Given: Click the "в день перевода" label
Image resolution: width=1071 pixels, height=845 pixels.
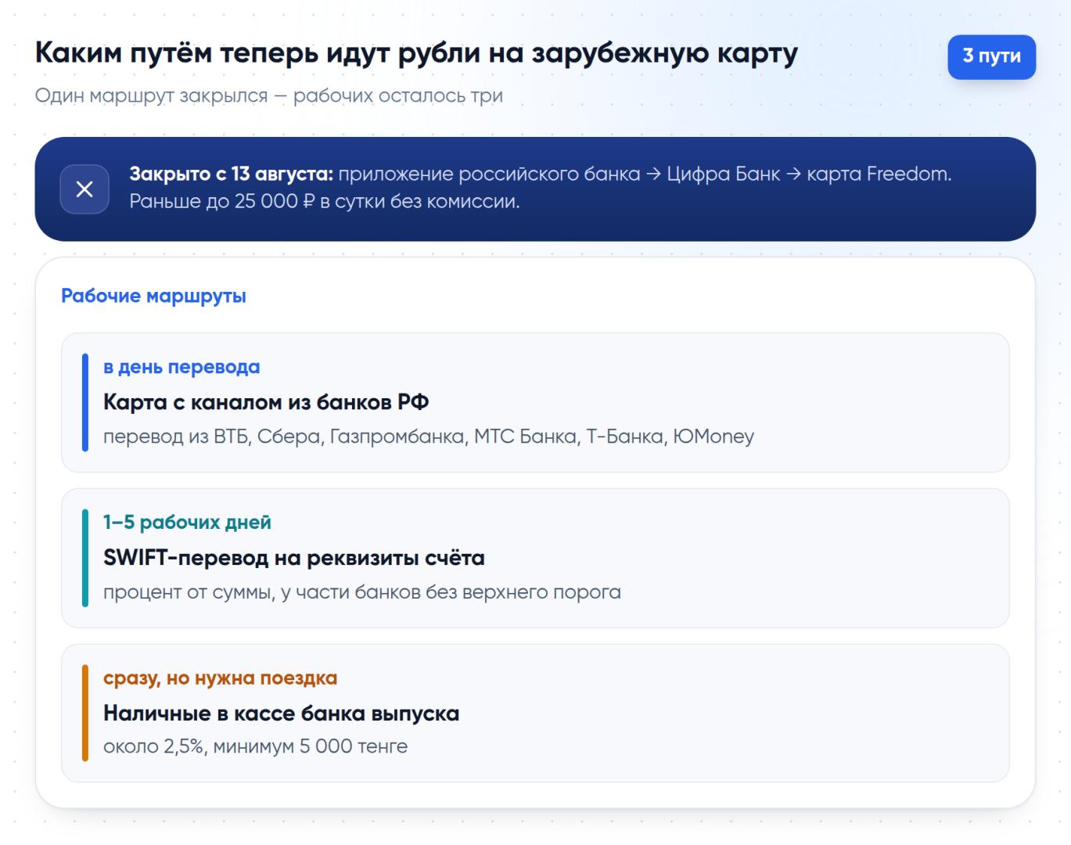Looking at the screenshot, I should click(x=181, y=367).
